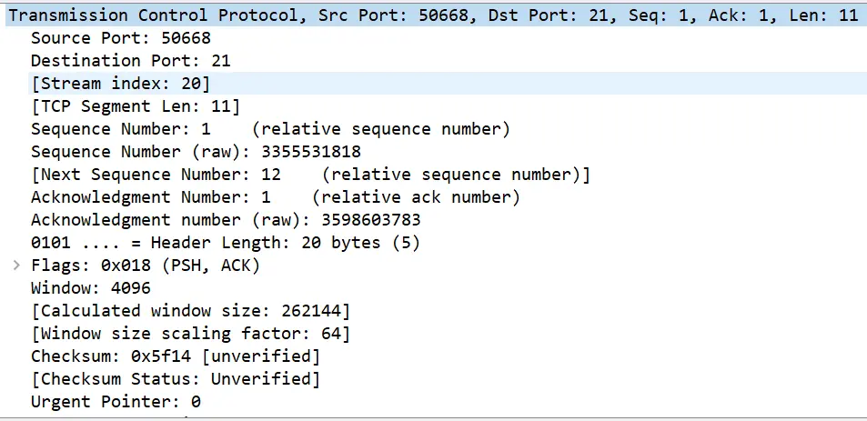Click the Checksum Status: Unverified line

[x=176, y=378]
